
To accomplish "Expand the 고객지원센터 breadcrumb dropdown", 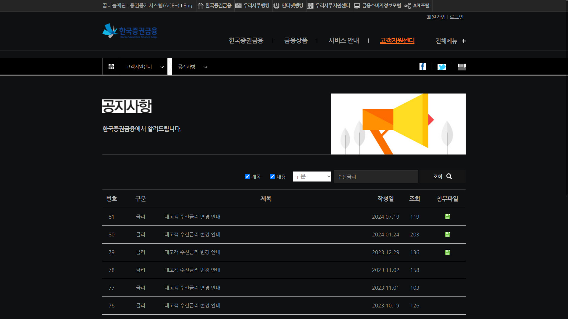I will pyautogui.click(x=162, y=67).
